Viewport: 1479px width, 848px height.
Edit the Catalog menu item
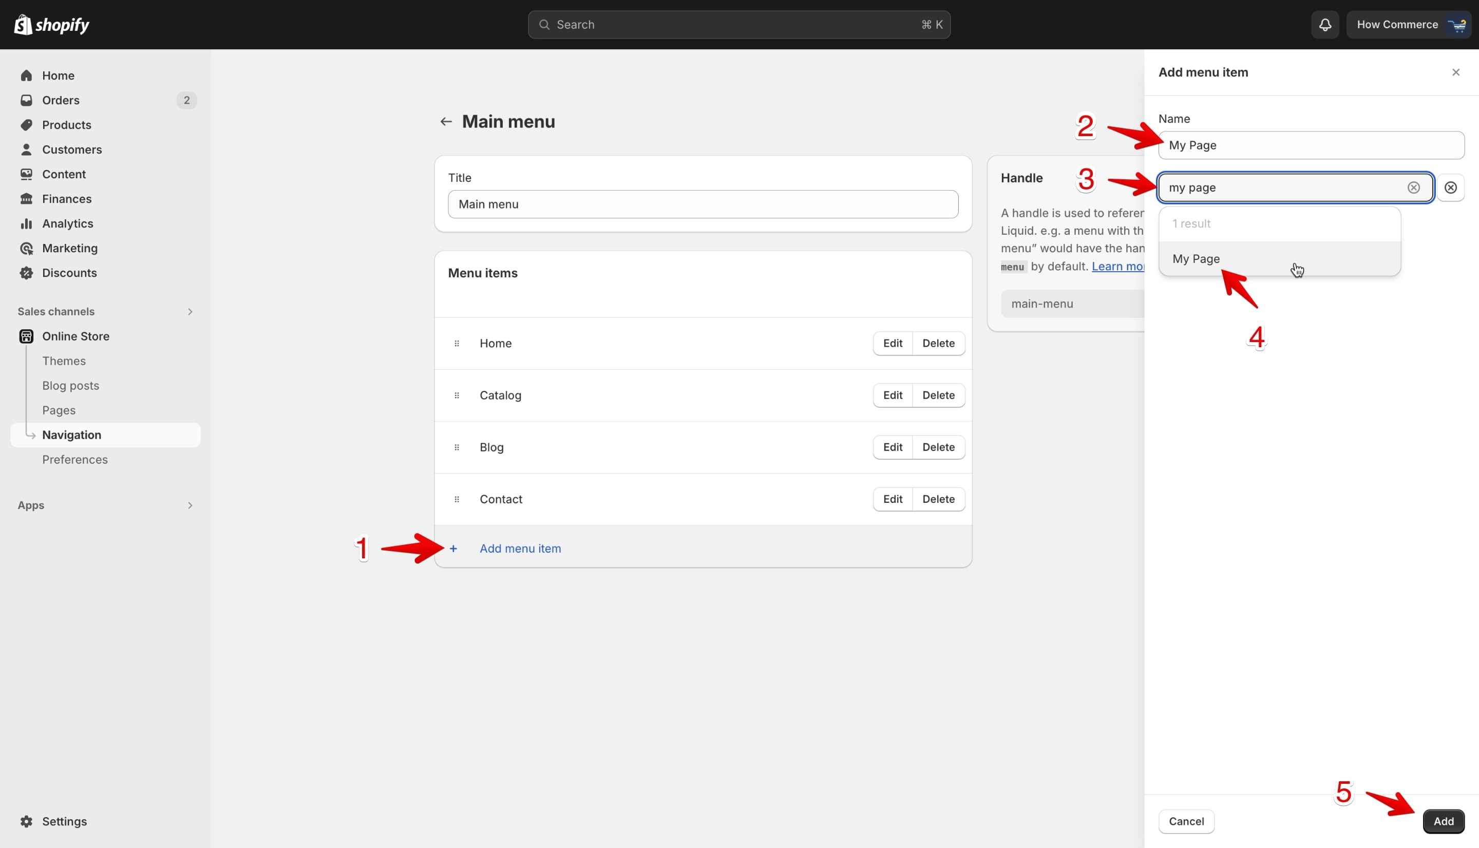pos(893,395)
